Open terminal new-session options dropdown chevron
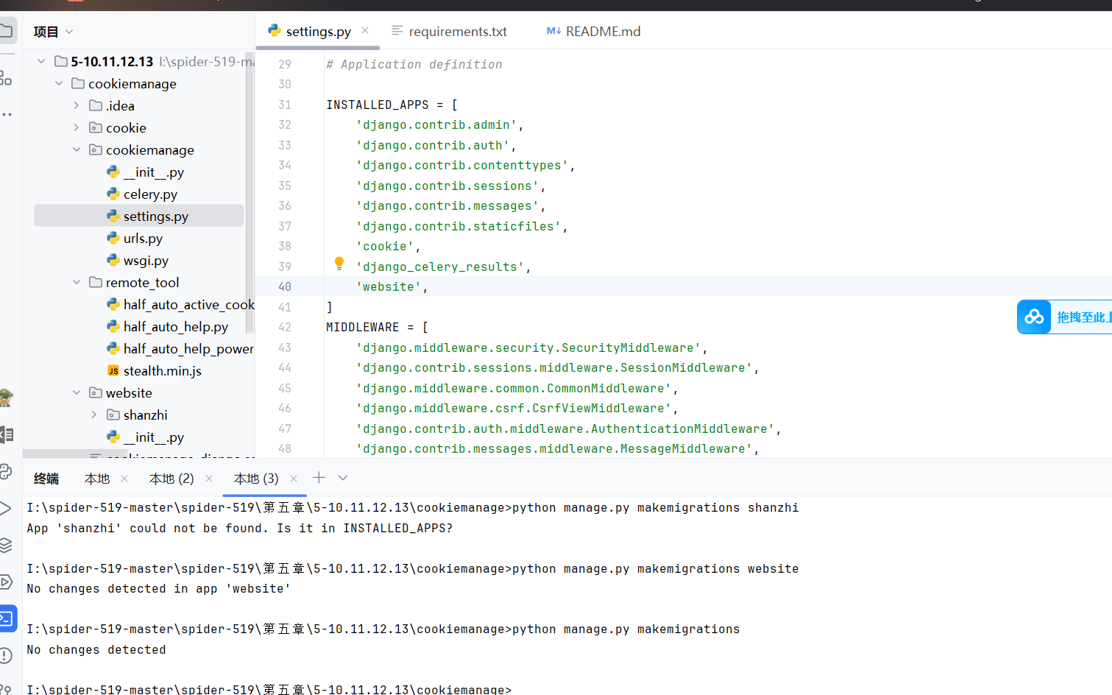1112x695 pixels. pos(343,479)
